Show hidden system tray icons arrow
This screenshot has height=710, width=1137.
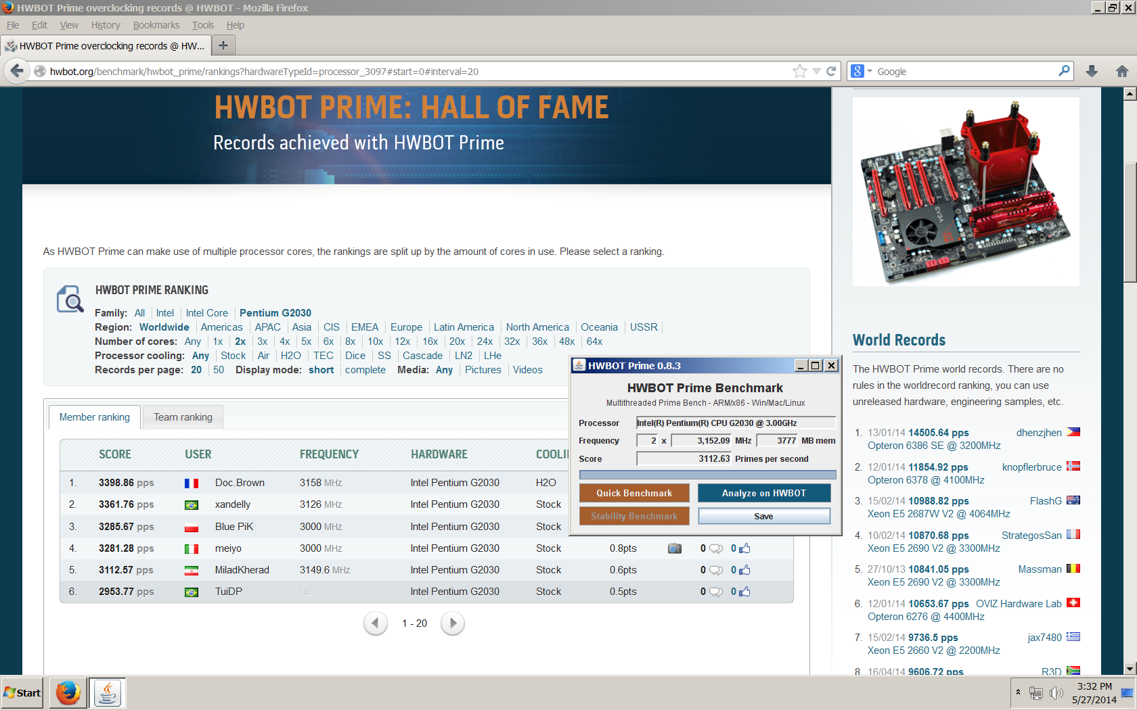tap(1018, 692)
